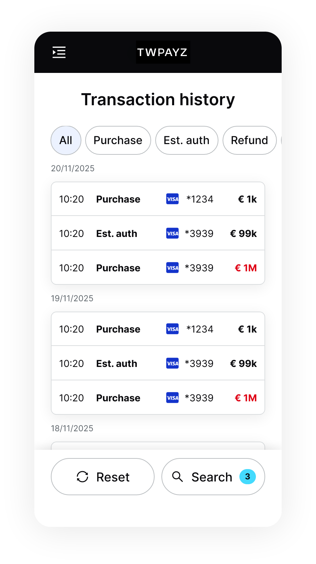Select the Est. auth filter chip

(187, 140)
